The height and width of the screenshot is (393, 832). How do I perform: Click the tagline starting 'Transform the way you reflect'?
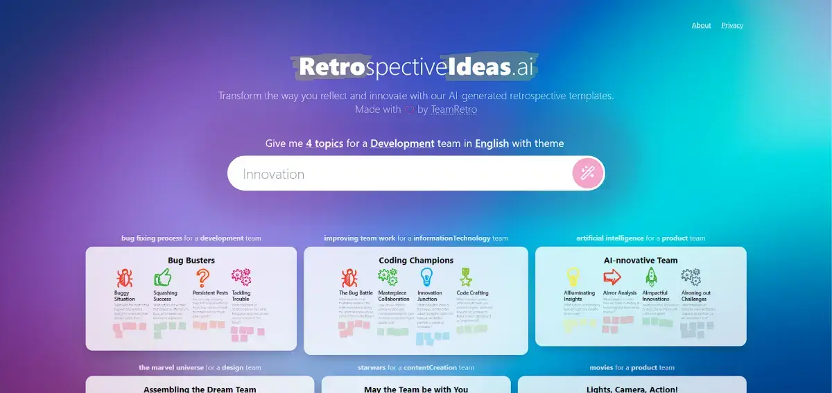[416, 96]
